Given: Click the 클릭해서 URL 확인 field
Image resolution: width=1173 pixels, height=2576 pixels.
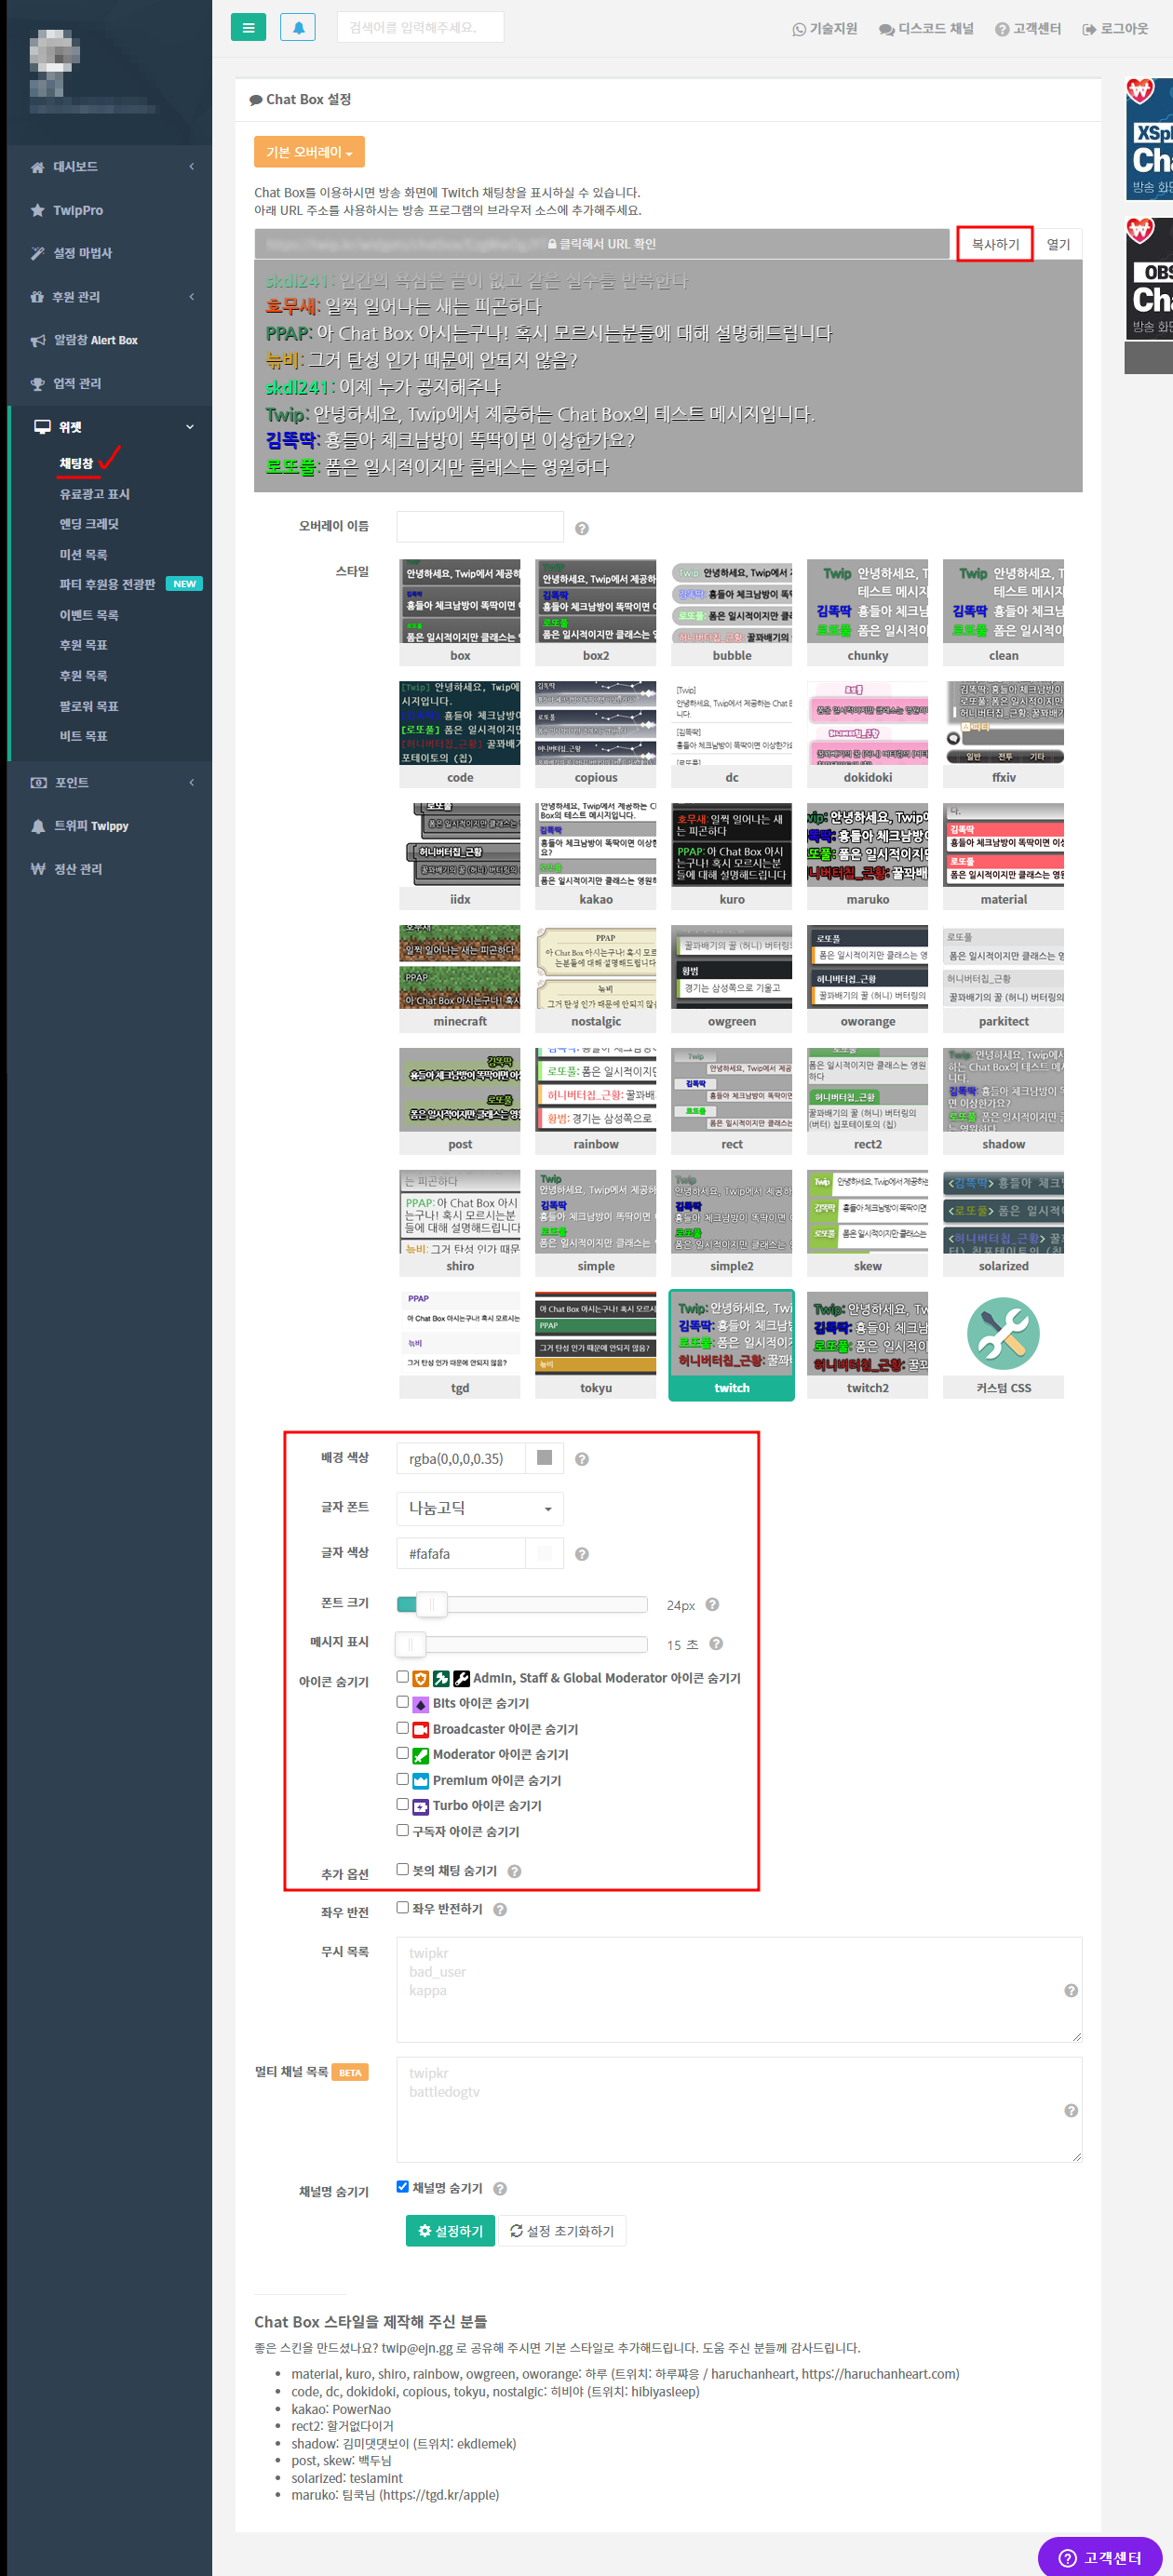Looking at the screenshot, I should point(602,244).
